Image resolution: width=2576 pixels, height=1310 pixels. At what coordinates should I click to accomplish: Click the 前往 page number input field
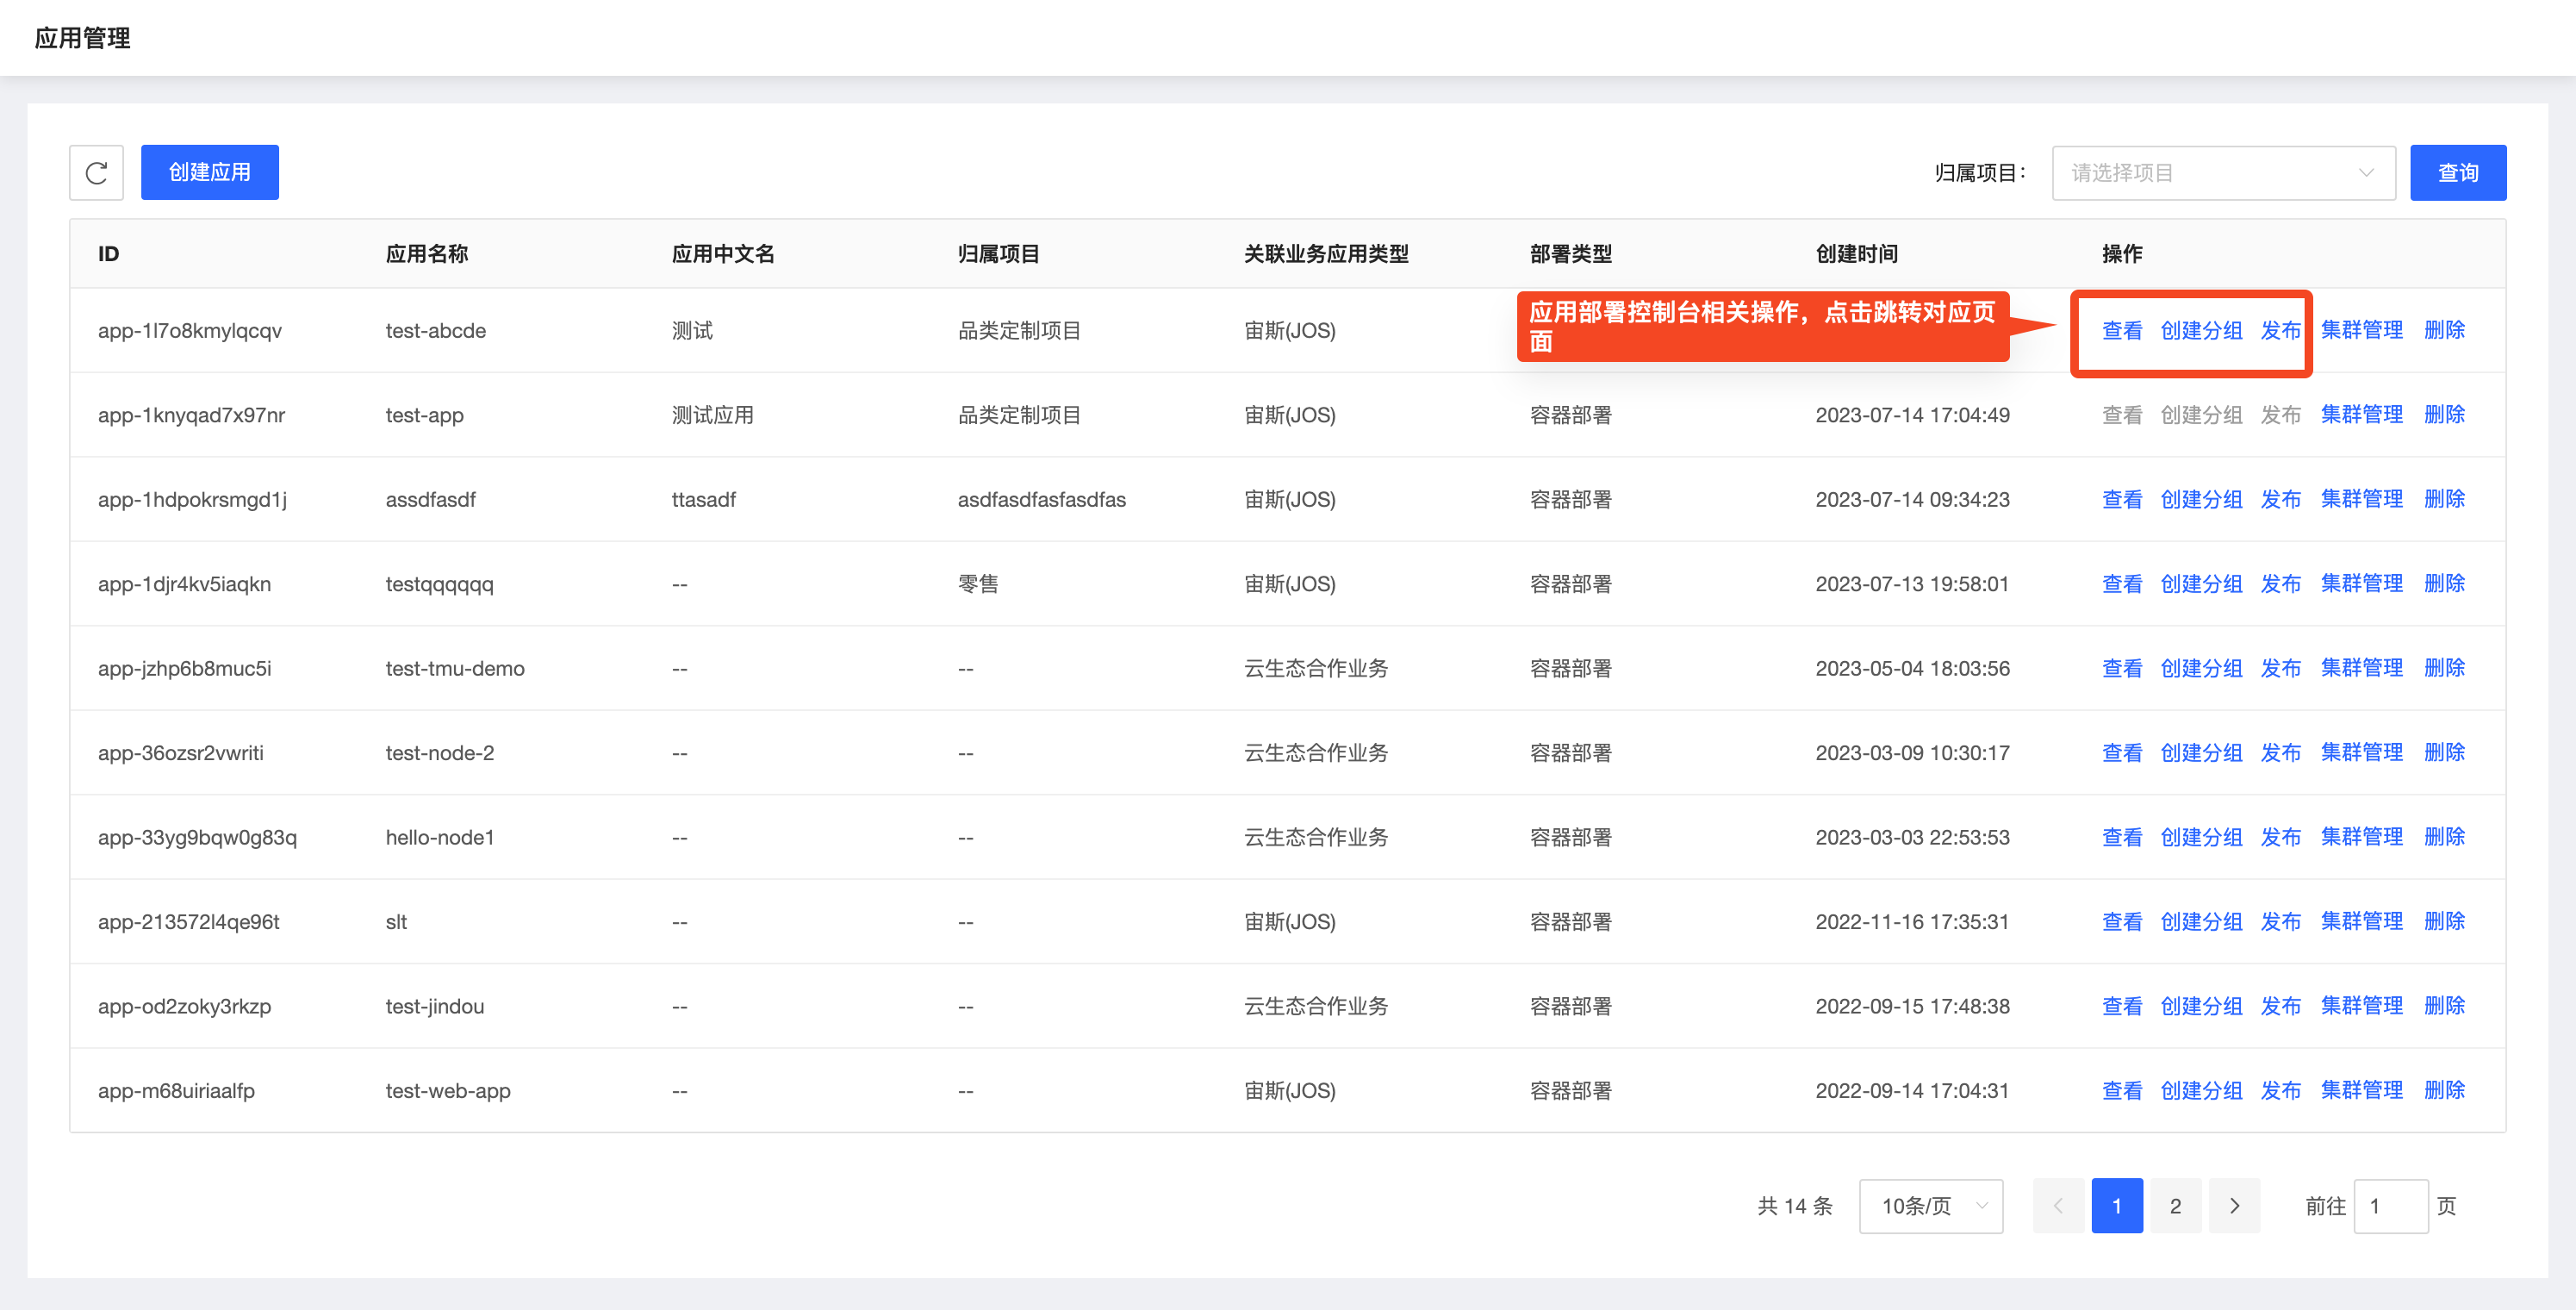(x=2390, y=1206)
